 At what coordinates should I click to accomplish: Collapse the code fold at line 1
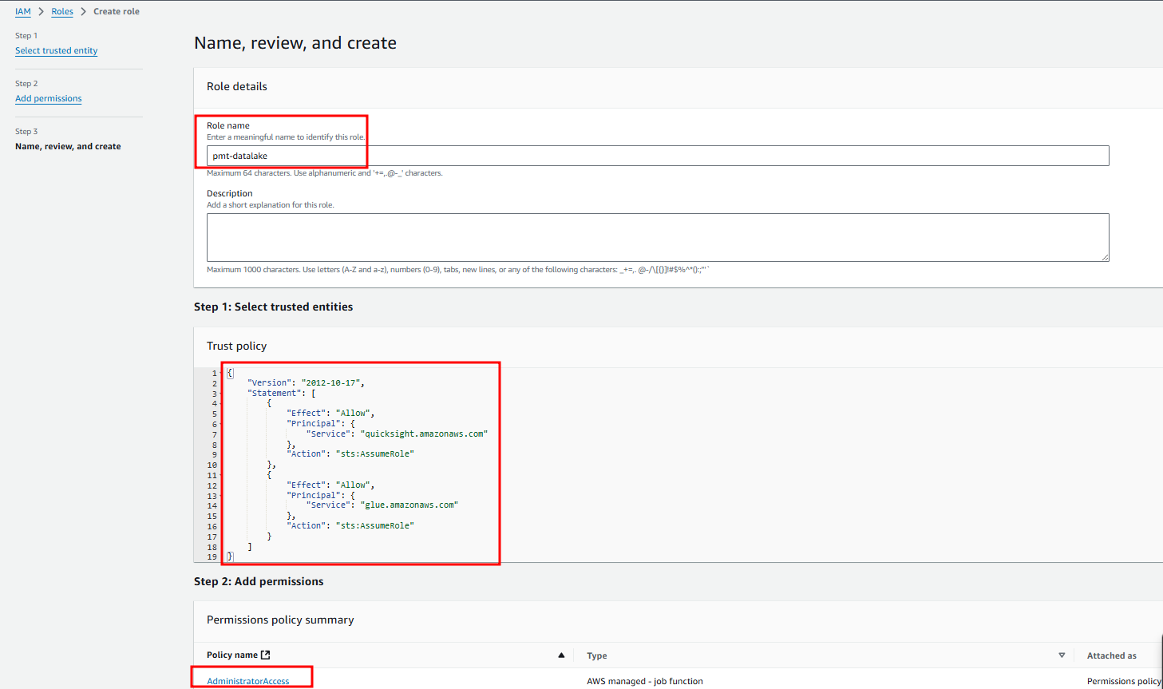click(221, 373)
